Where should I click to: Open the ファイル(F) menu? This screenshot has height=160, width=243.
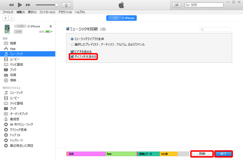[x=8, y=12]
